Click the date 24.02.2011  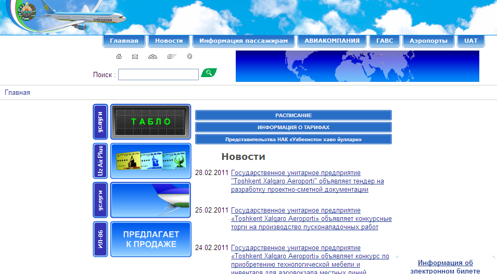click(x=212, y=247)
